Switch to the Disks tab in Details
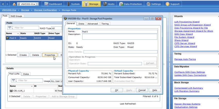 (x=26, y=74)
